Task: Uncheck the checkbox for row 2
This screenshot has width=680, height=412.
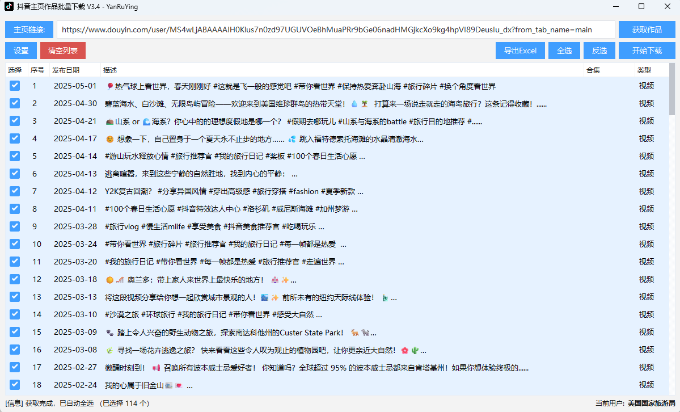Action: (15, 103)
